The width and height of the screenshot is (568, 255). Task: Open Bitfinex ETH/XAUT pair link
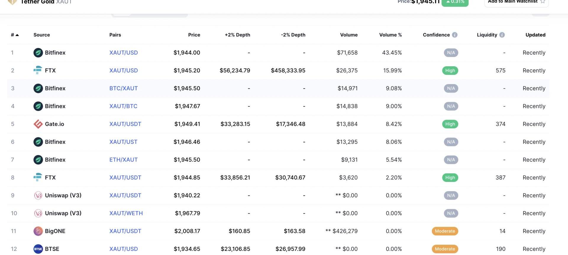(x=123, y=160)
